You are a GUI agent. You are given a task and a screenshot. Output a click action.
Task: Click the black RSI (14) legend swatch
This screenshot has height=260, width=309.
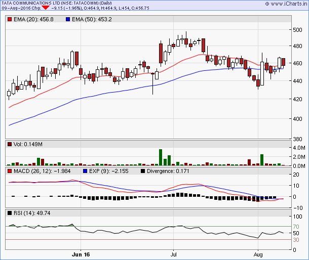[x=10, y=213]
